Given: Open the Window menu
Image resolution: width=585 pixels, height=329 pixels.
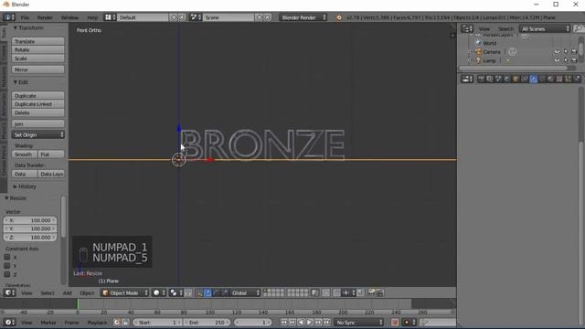Looking at the screenshot, I should (69, 17).
